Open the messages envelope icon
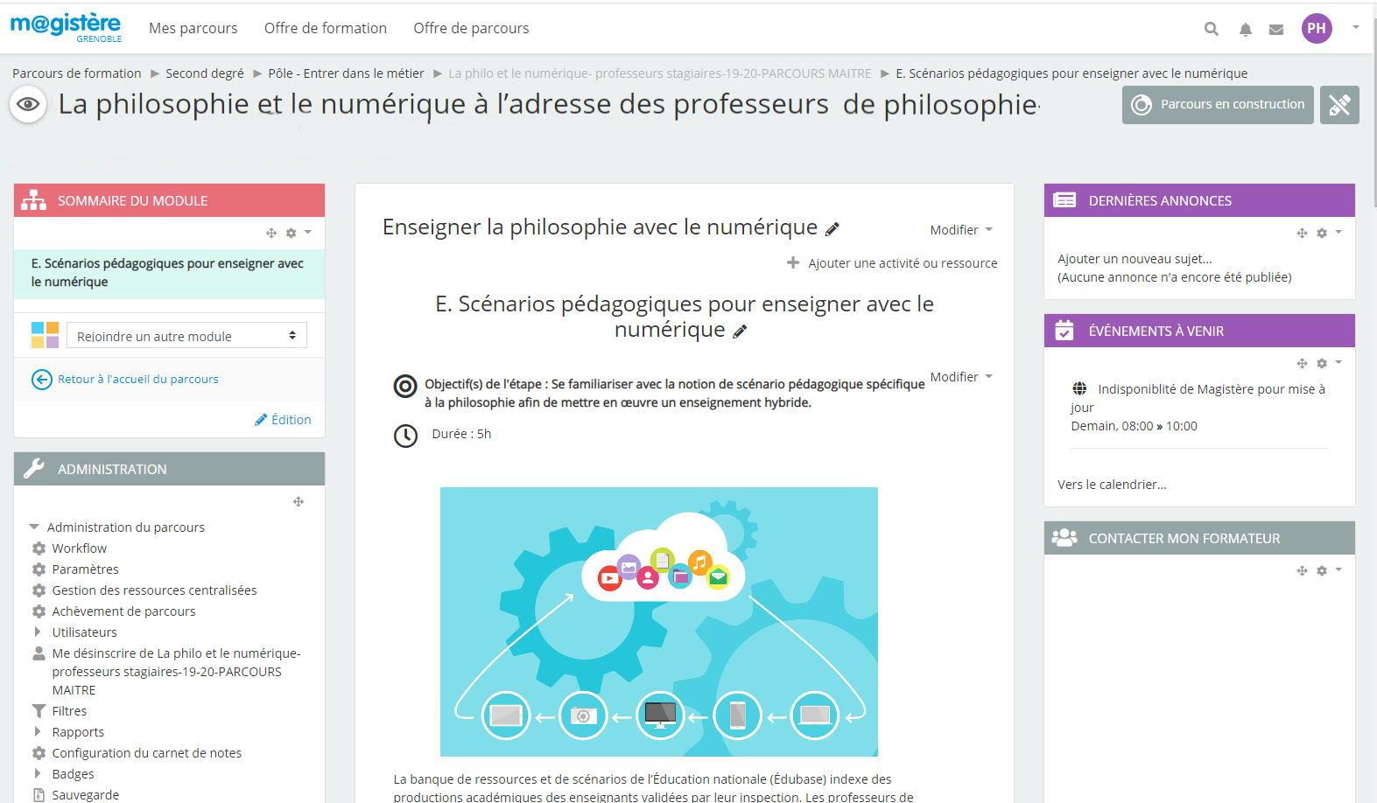Viewport: 1377px width, 803px height. 1276,29
